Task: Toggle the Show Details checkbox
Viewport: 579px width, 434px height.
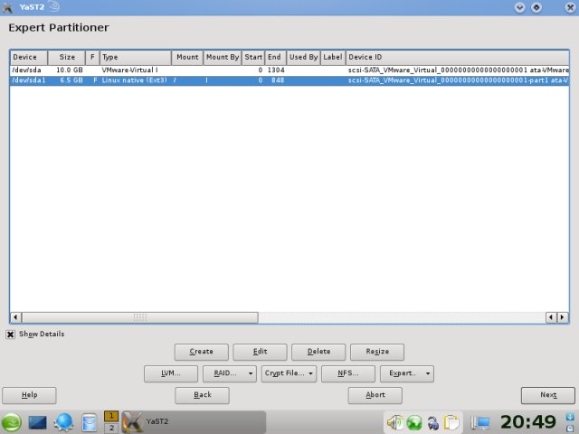Action: pos(10,335)
